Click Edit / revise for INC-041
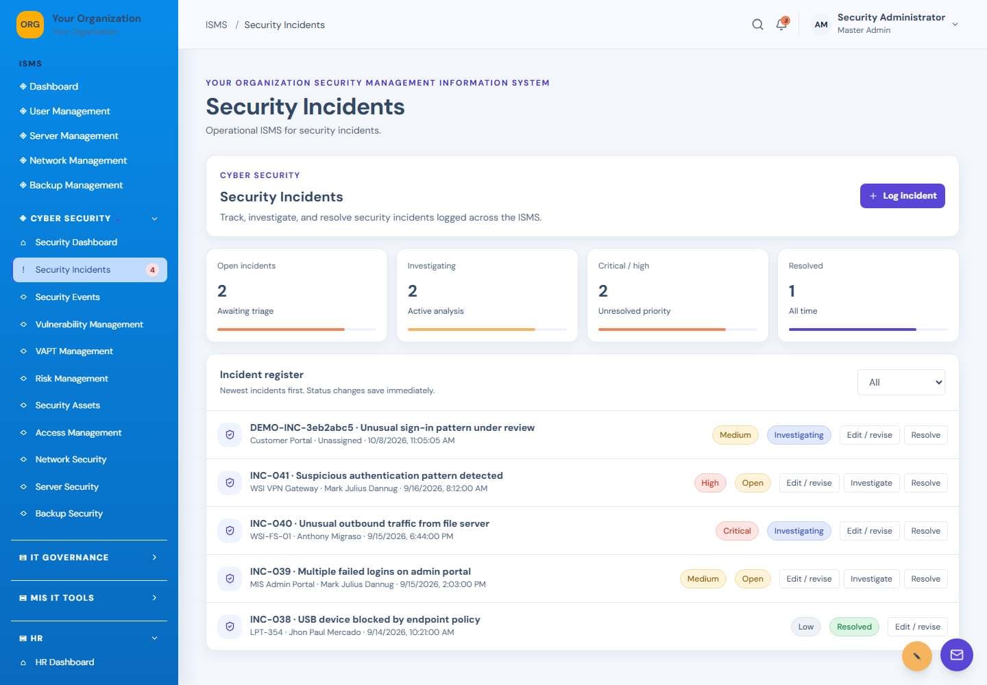 click(809, 483)
